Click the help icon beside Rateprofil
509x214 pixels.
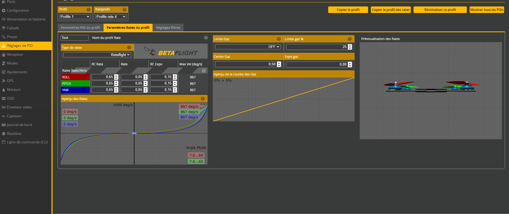tap(125, 10)
